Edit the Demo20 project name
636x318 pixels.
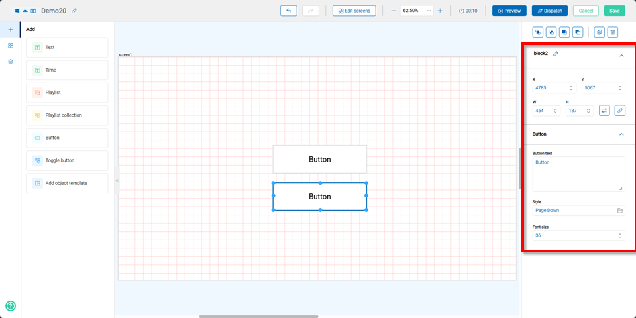[x=74, y=11]
